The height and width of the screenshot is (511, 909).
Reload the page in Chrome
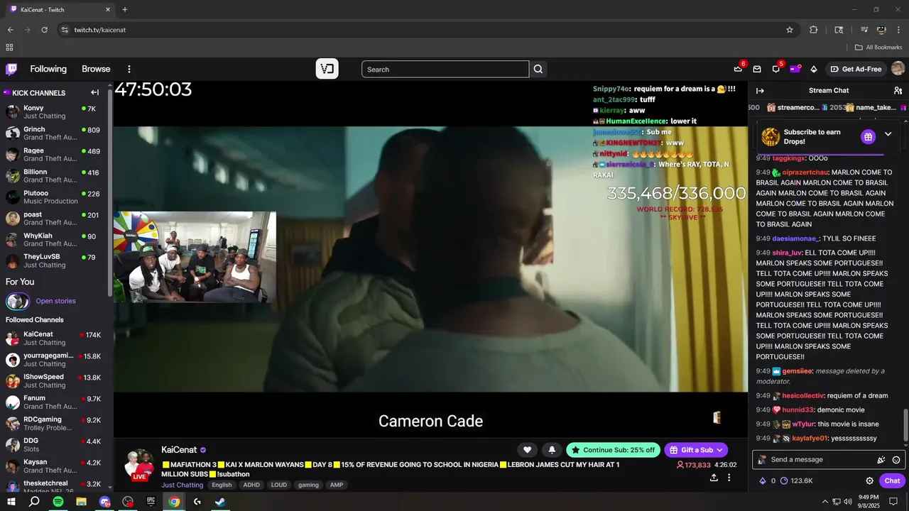pos(44,30)
